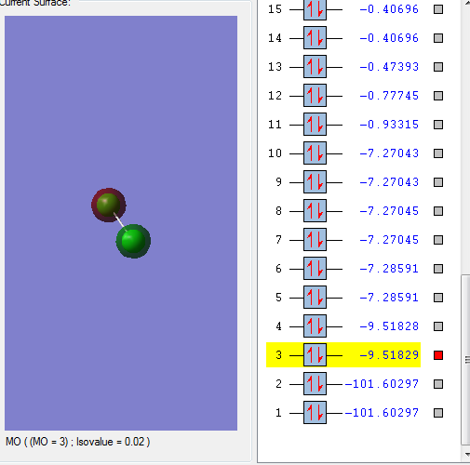Toggle surface checkbox for orbital 4
The height and width of the screenshot is (465, 470).
438,326
